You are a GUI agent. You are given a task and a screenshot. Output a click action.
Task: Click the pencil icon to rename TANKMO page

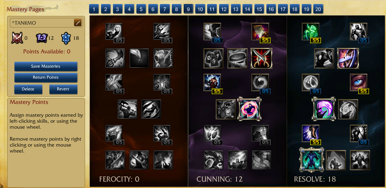pos(78,23)
